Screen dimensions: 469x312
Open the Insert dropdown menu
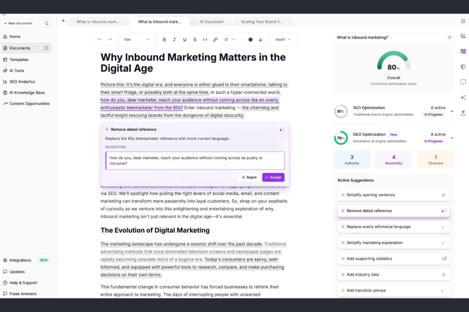tap(283, 40)
